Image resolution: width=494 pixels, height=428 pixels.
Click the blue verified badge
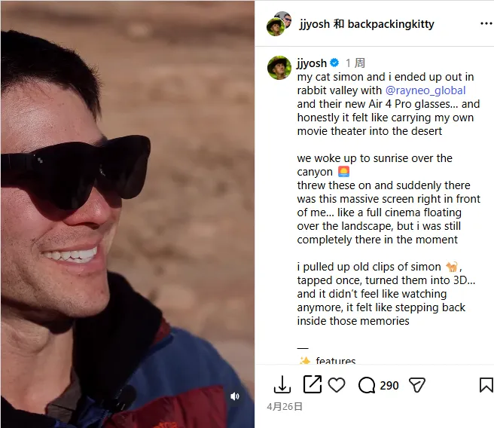[x=334, y=63]
